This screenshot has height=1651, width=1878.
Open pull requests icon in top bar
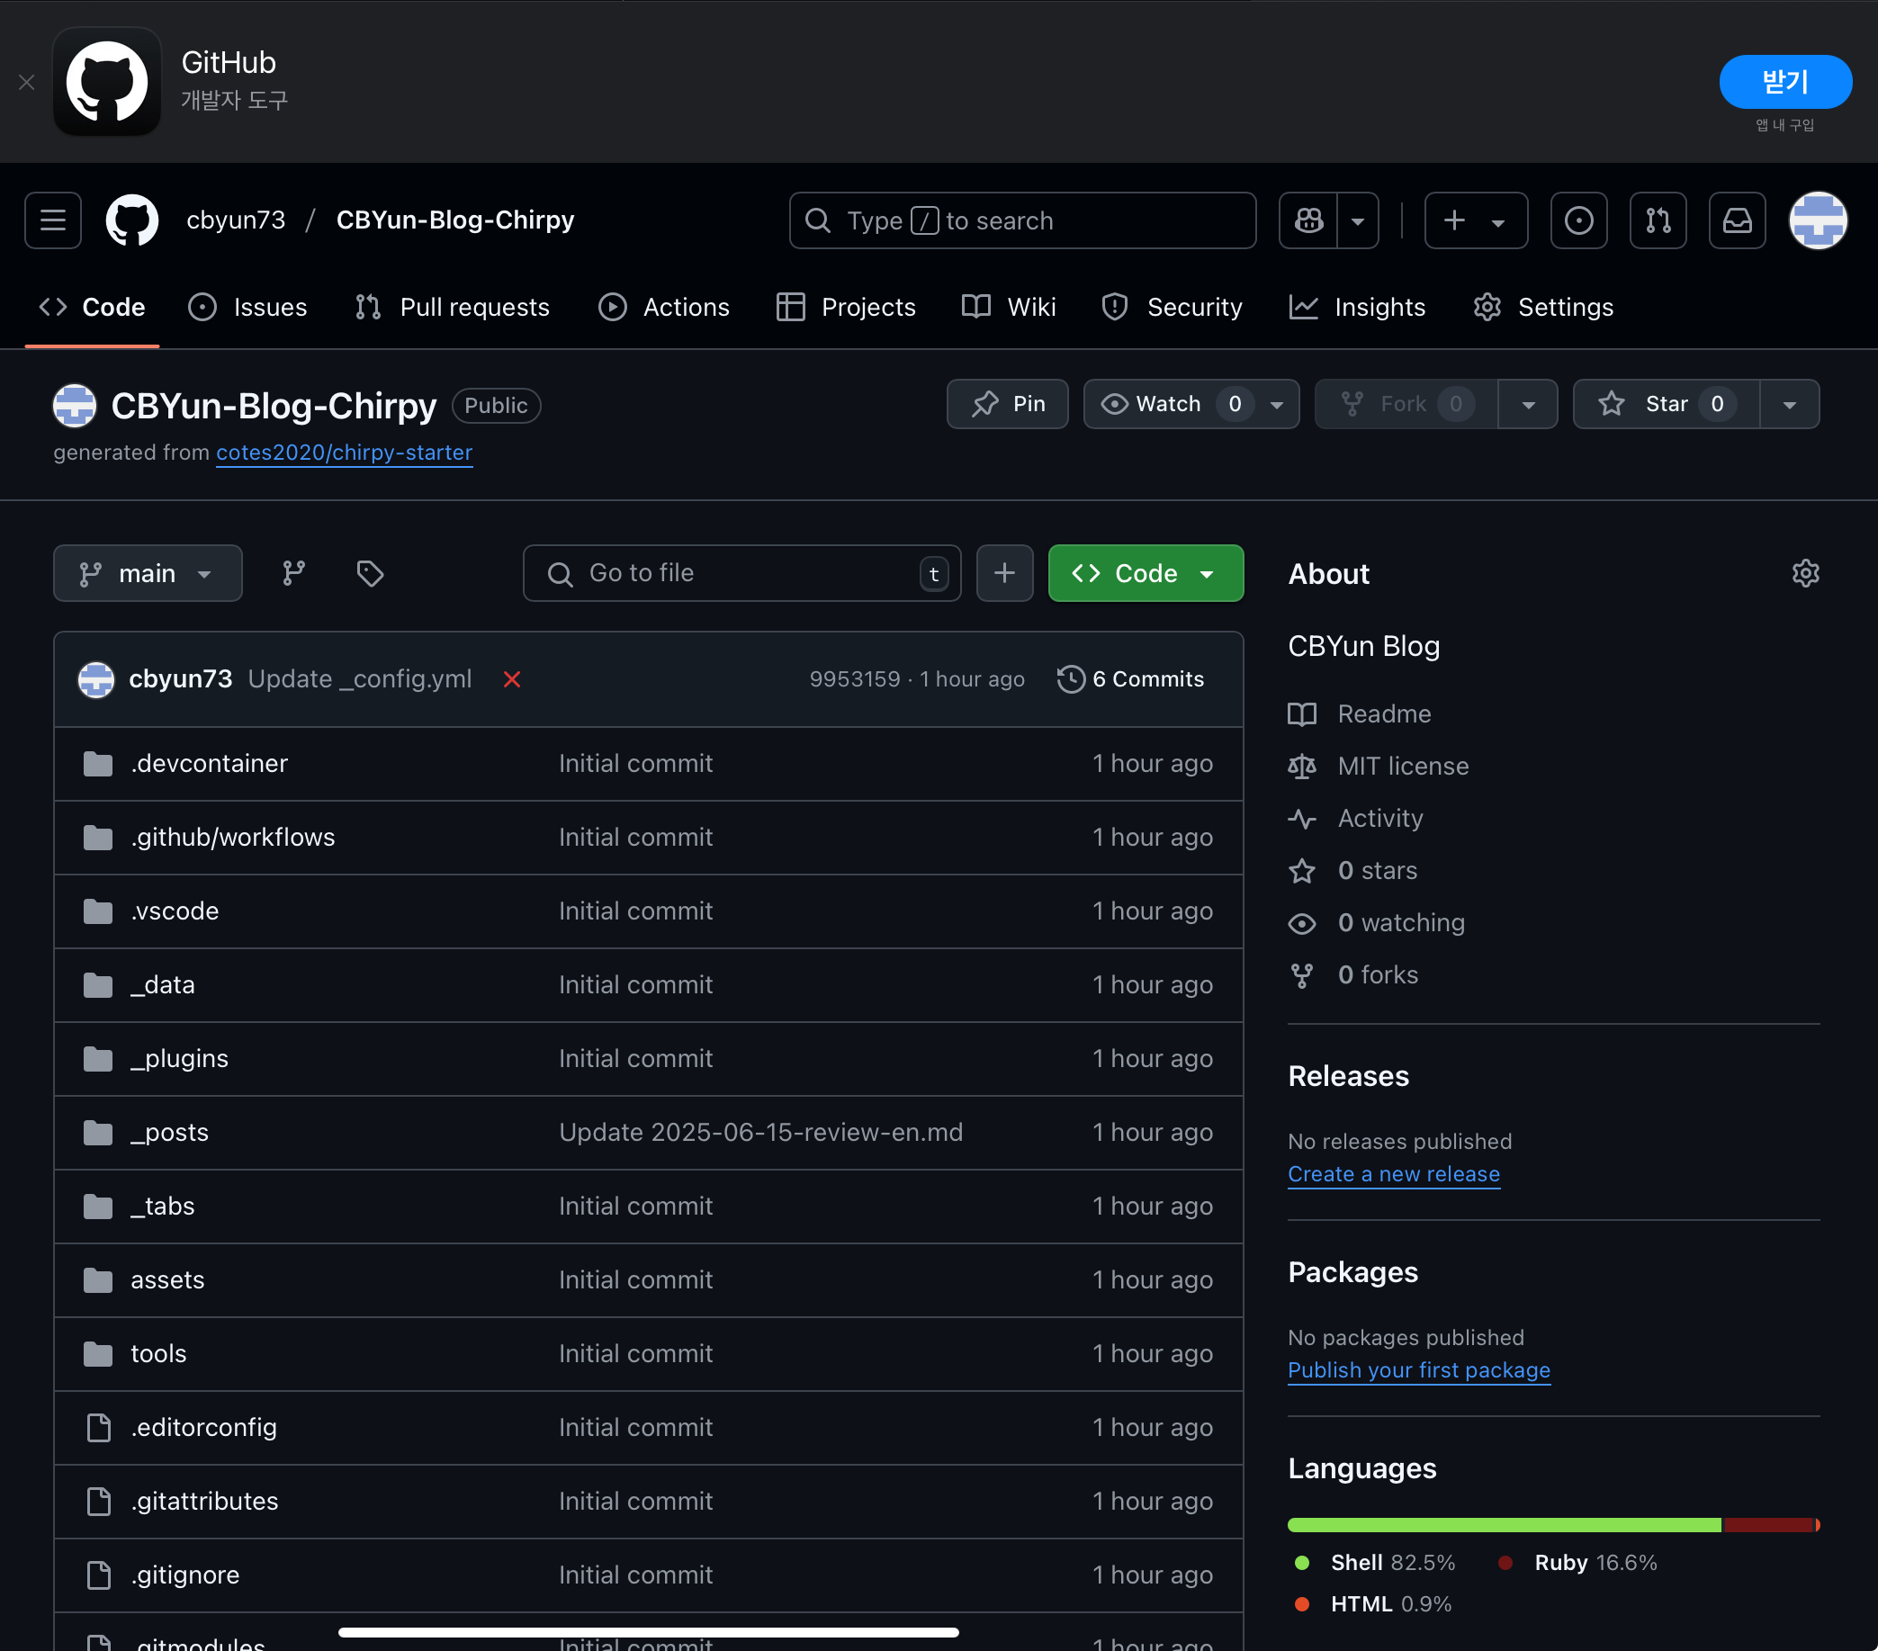1658,220
